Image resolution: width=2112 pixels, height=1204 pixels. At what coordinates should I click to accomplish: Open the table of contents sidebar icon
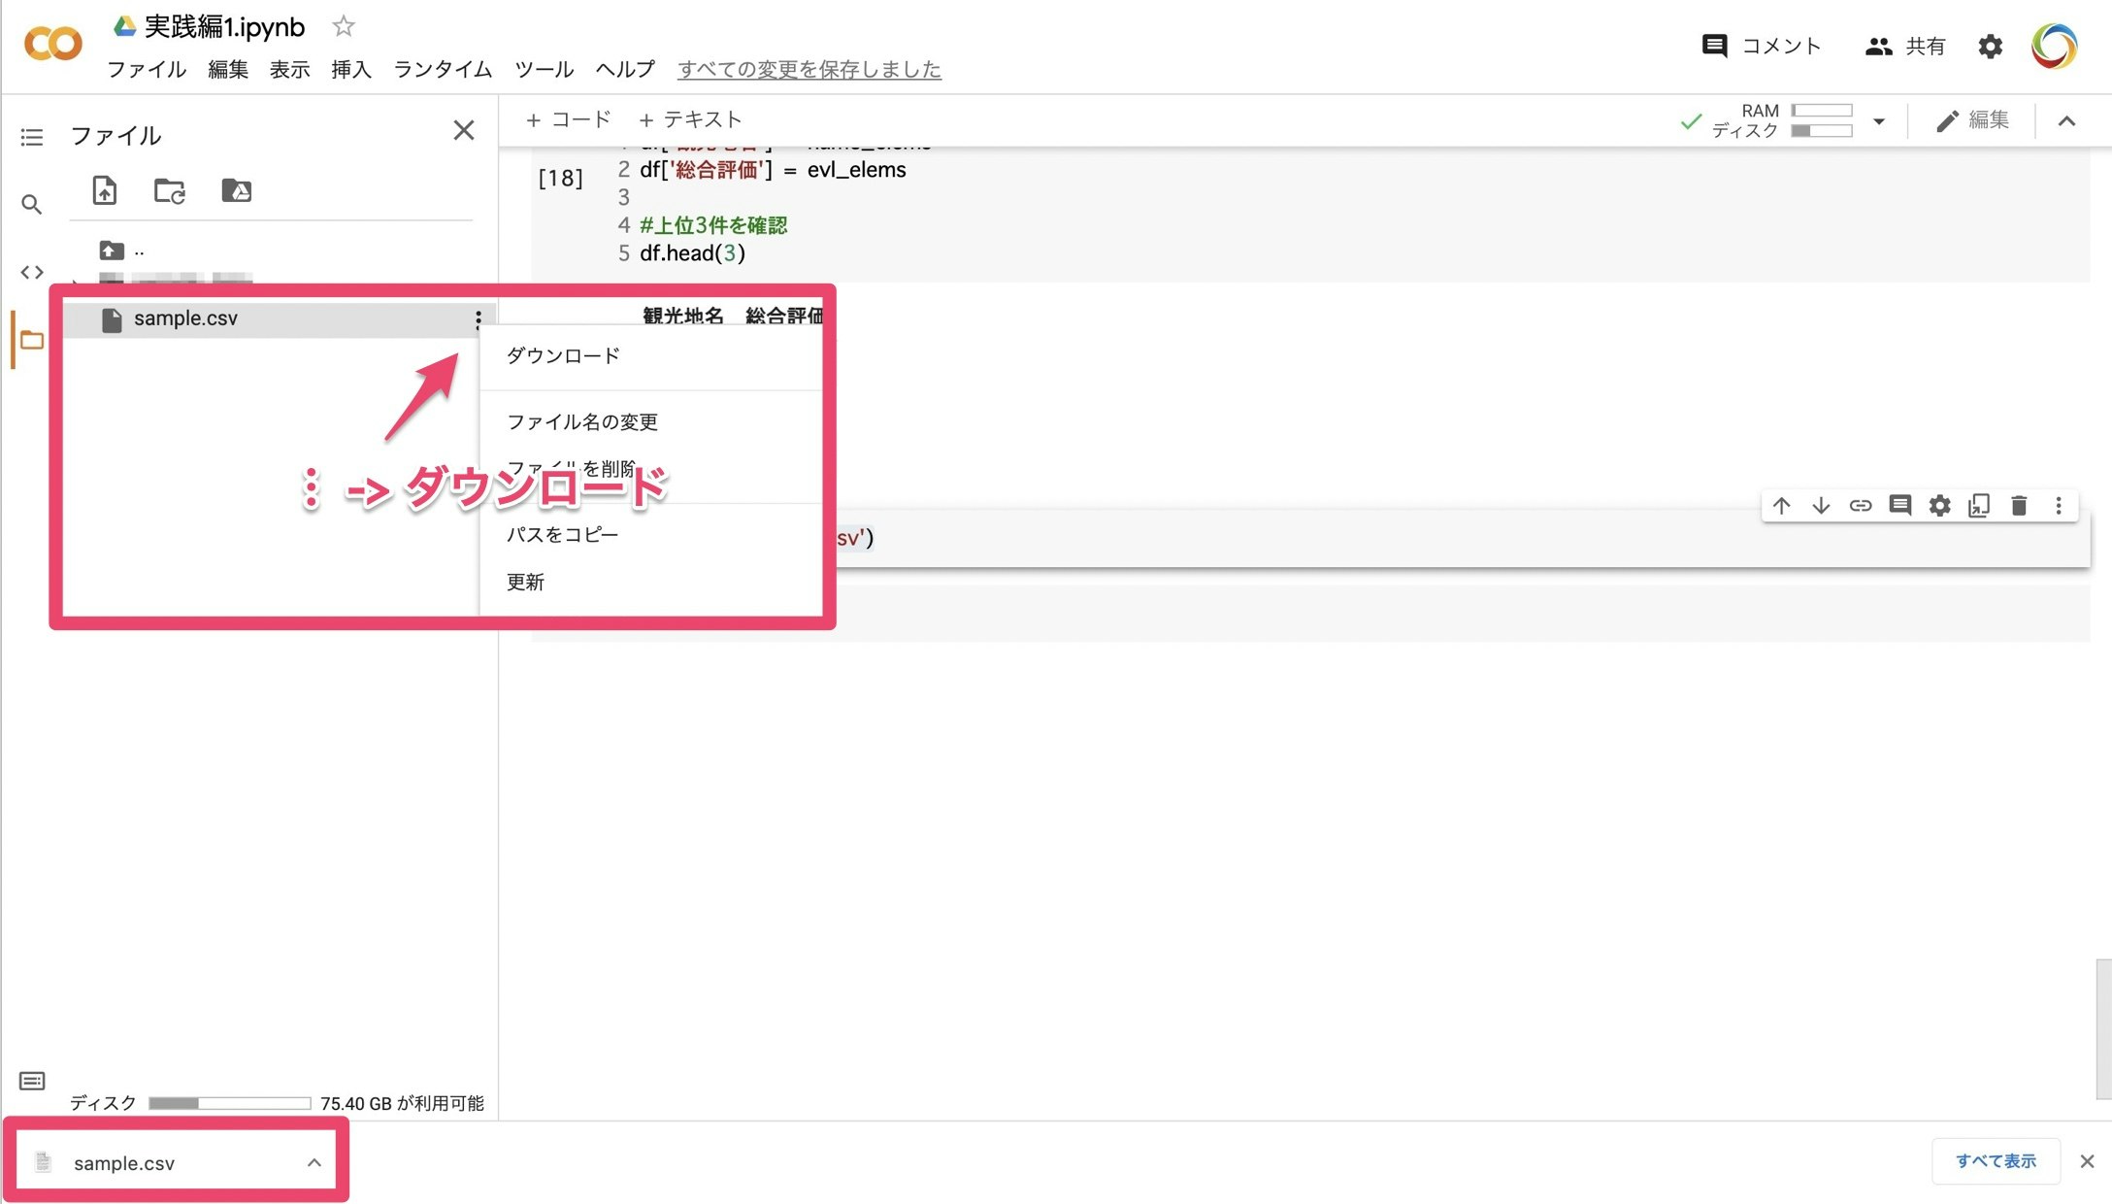31,137
